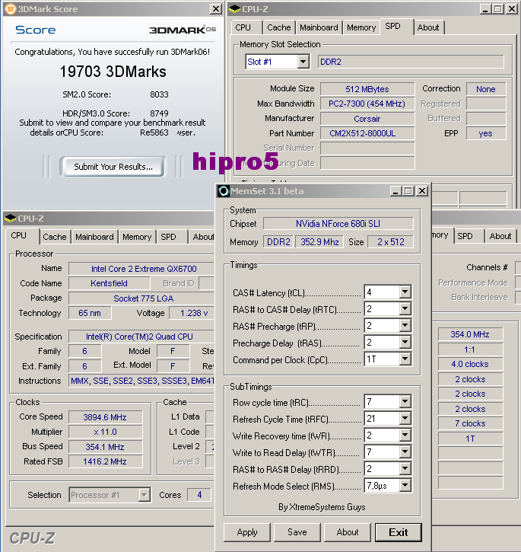
Task: Click the EPP yes value field
Action: pyautogui.click(x=486, y=133)
